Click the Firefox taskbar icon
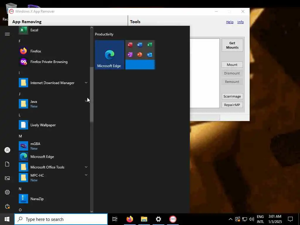The image size is (300, 225). click(x=130, y=219)
